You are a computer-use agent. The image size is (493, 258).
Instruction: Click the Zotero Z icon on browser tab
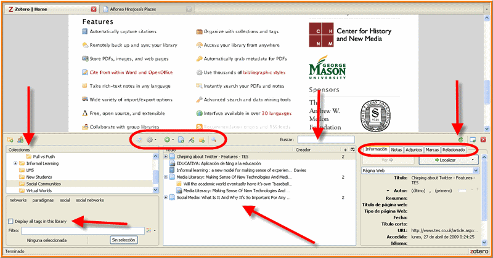point(10,9)
